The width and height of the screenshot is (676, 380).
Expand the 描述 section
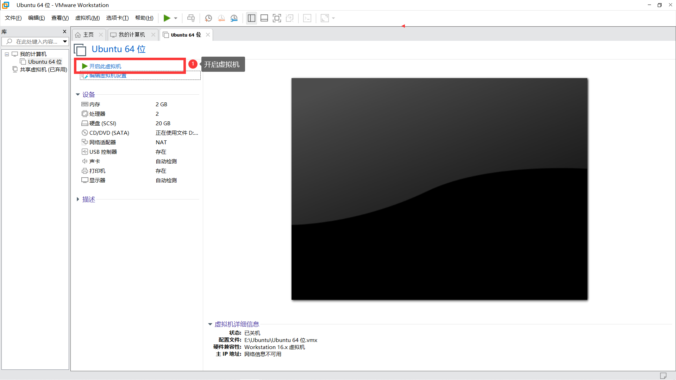(78, 199)
